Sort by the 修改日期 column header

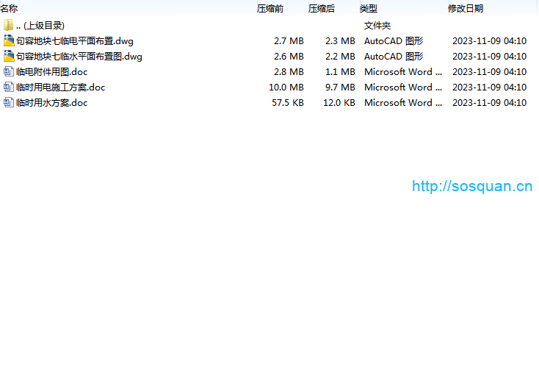(466, 9)
